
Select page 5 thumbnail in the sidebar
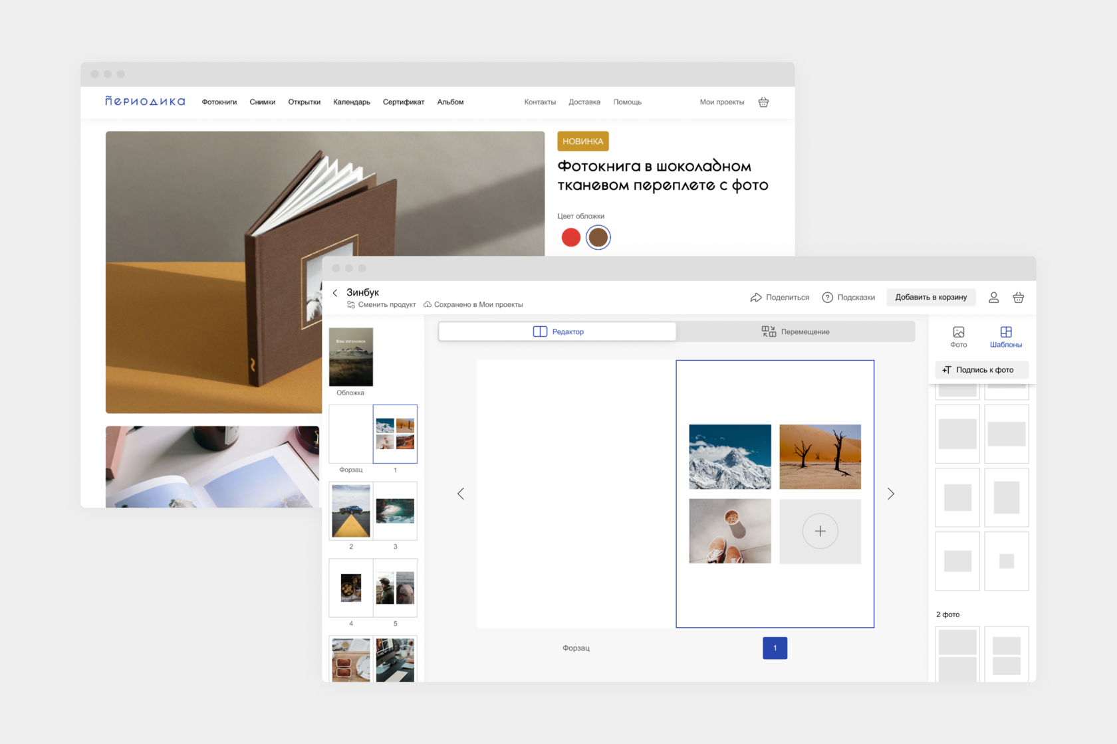pyautogui.click(x=395, y=588)
